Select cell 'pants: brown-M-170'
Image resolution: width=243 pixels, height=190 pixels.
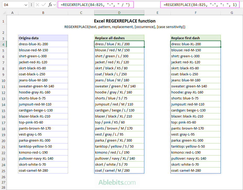[x=196, y=128]
